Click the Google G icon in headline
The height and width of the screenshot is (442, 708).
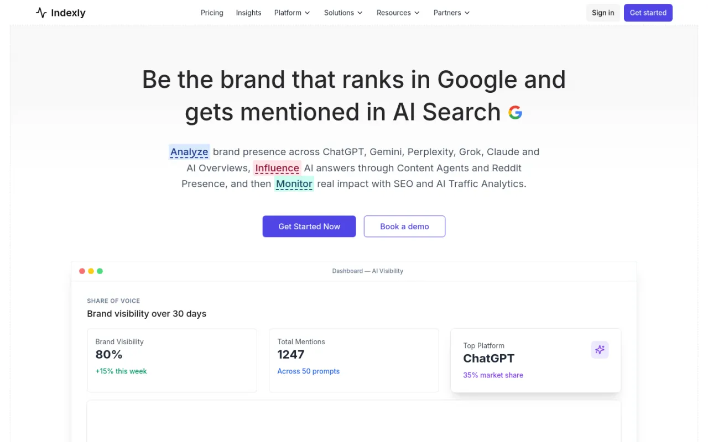click(x=516, y=113)
